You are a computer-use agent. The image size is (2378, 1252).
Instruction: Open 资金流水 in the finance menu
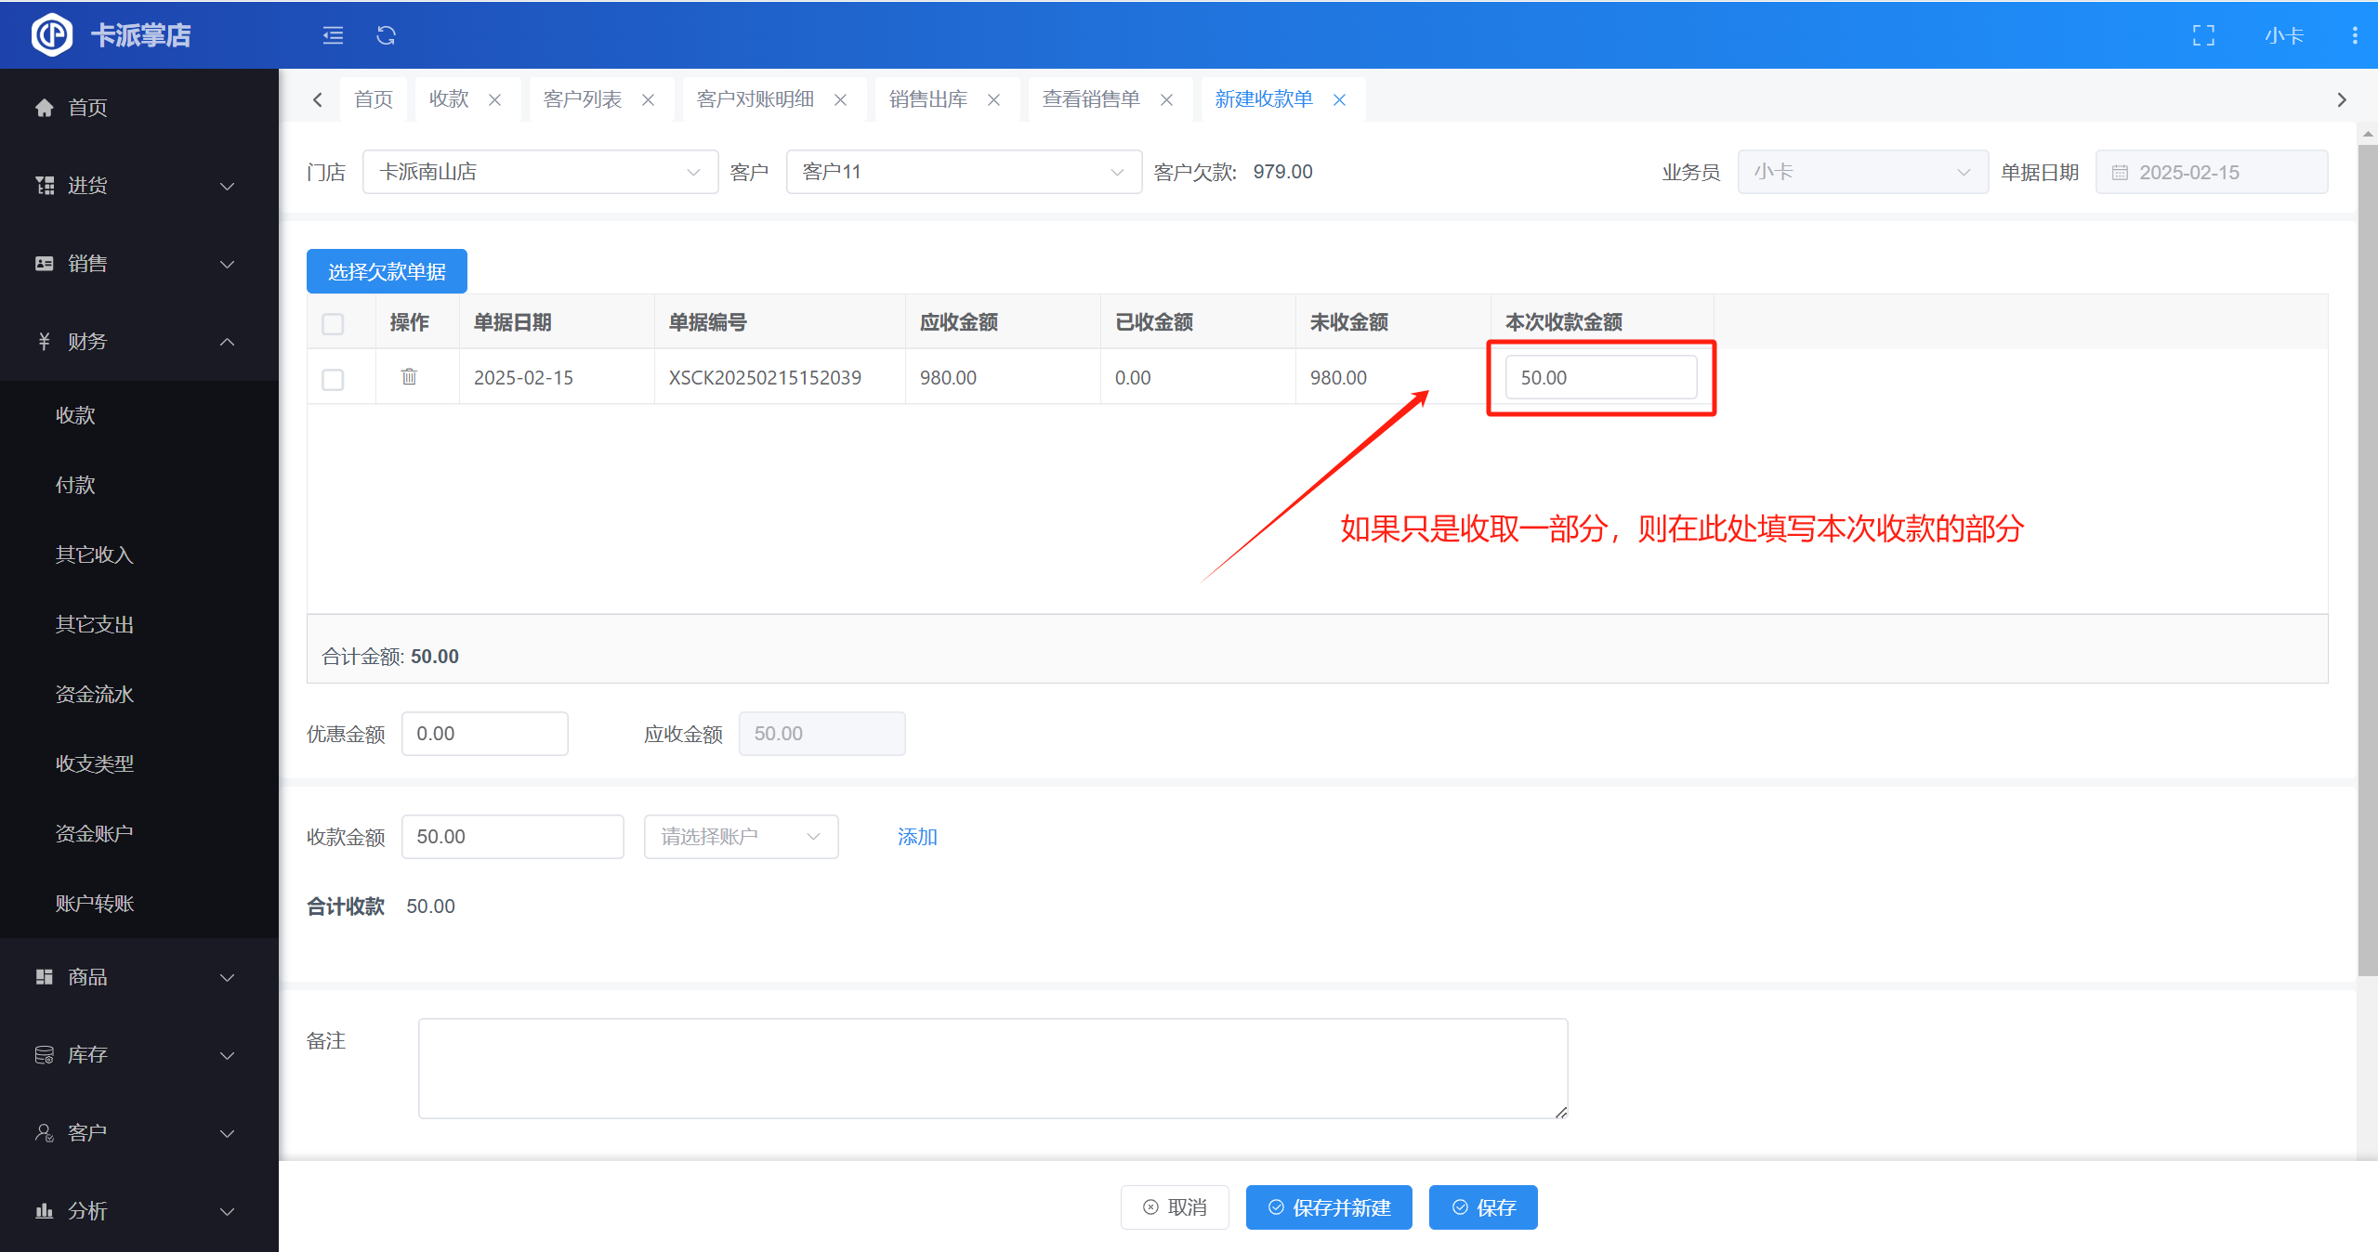pyautogui.click(x=94, y=694)
